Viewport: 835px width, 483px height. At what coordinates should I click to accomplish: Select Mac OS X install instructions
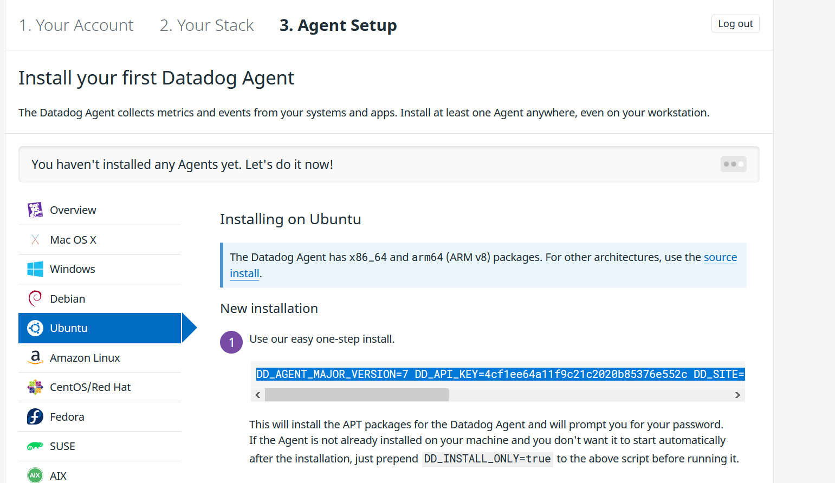click(100, 240)
